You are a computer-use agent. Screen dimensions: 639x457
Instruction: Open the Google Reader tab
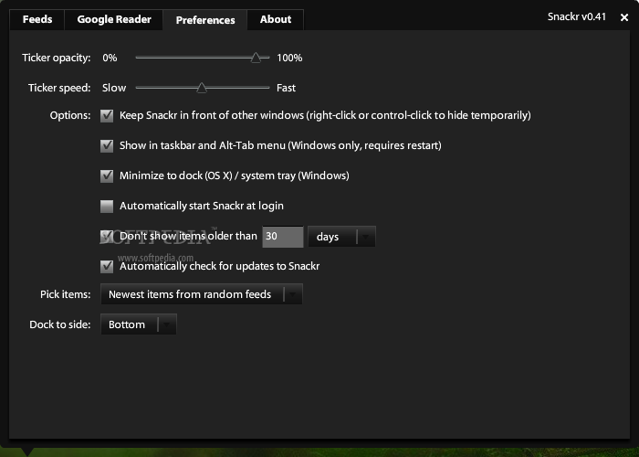(114, 19)
